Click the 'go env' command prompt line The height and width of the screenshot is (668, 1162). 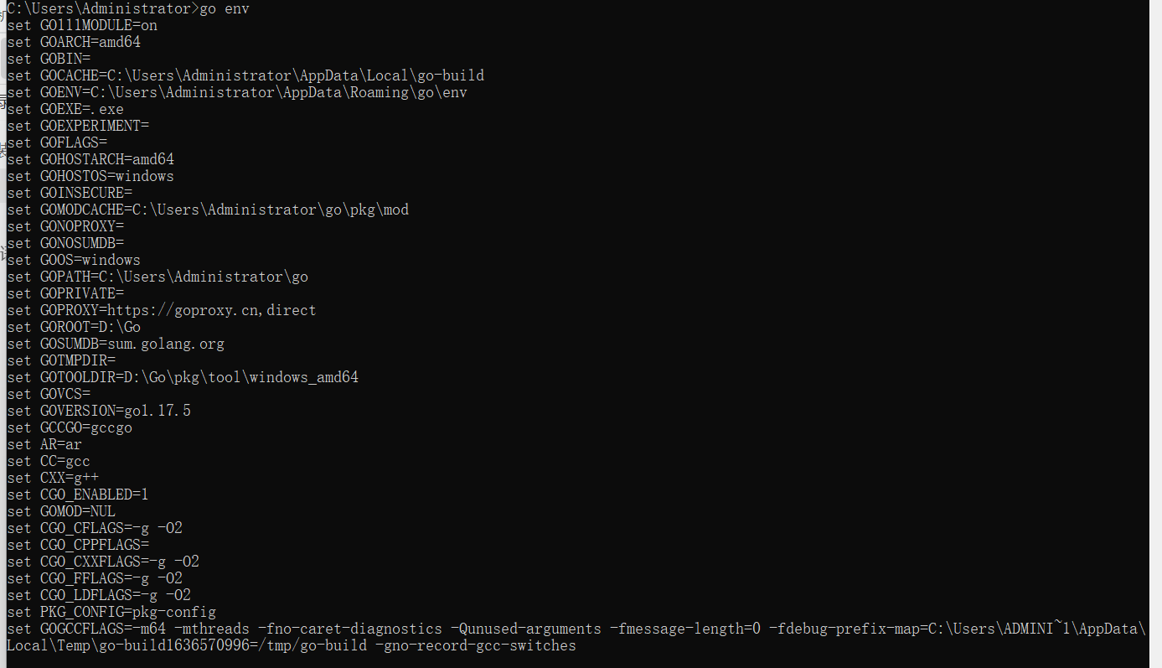128,9
